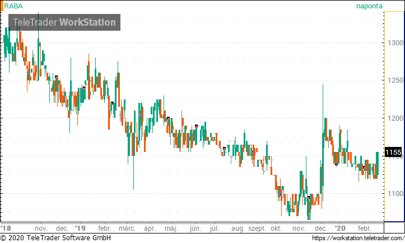The image size is (405, 243).
Task: Click the 'naponta' interval label
Action: tap(369, 6)
